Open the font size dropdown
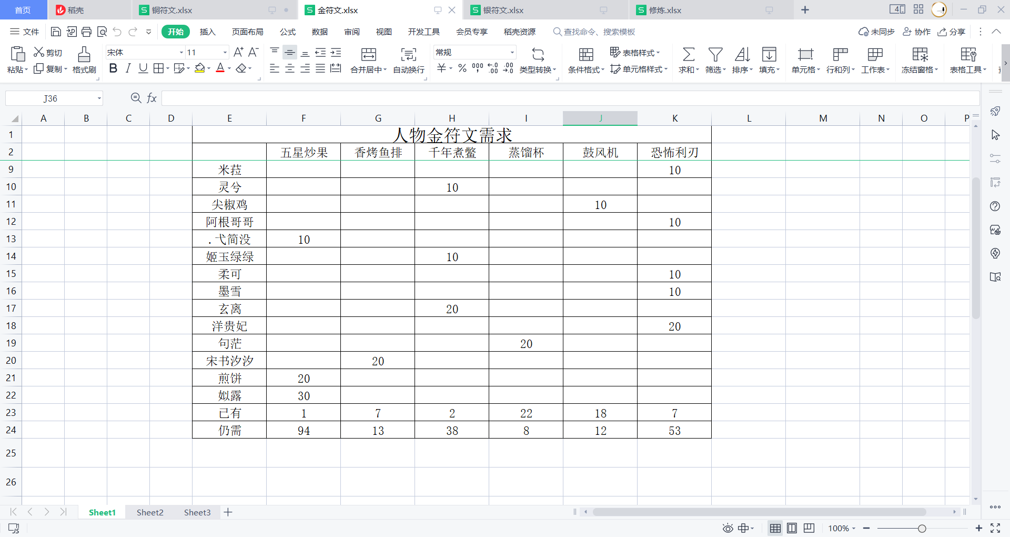Screen dimensions: 1010x537 pyautogui.click(x=225, y=52)
